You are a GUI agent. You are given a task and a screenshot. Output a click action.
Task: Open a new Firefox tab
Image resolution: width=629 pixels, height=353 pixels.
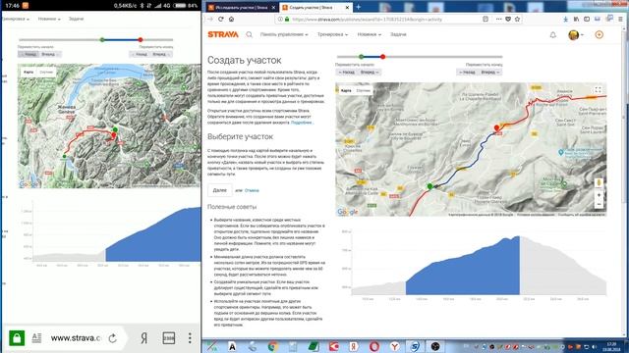point(358,7)
